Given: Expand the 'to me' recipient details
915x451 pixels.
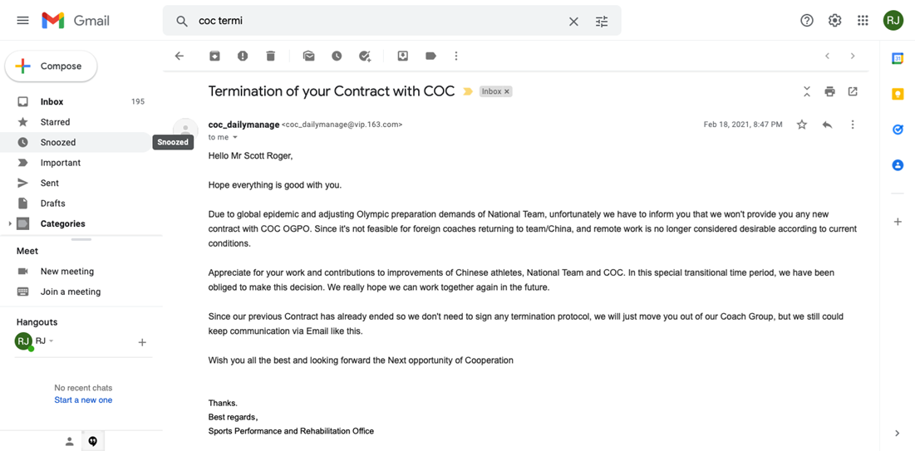Looking at the screenshot, I should pos(235,138).
